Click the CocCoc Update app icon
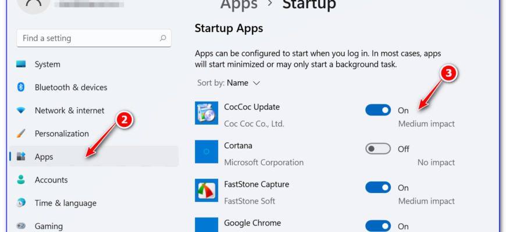506x232 pixels. pyautogui.click(x=206, y=113)
